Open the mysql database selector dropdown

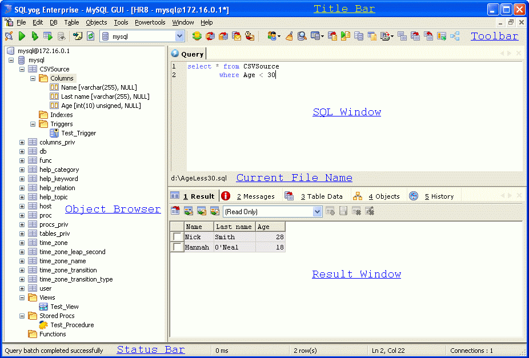[179, 36]
